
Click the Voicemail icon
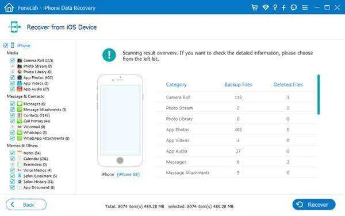(20, 127)
